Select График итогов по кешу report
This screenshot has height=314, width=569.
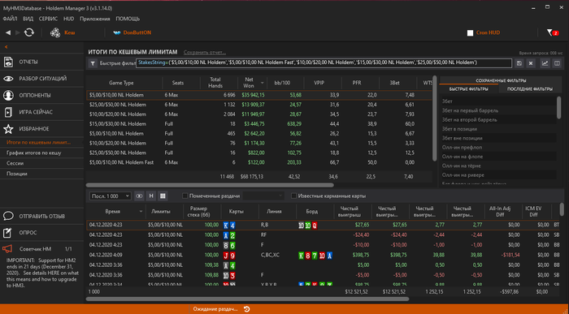coord(34,153)
